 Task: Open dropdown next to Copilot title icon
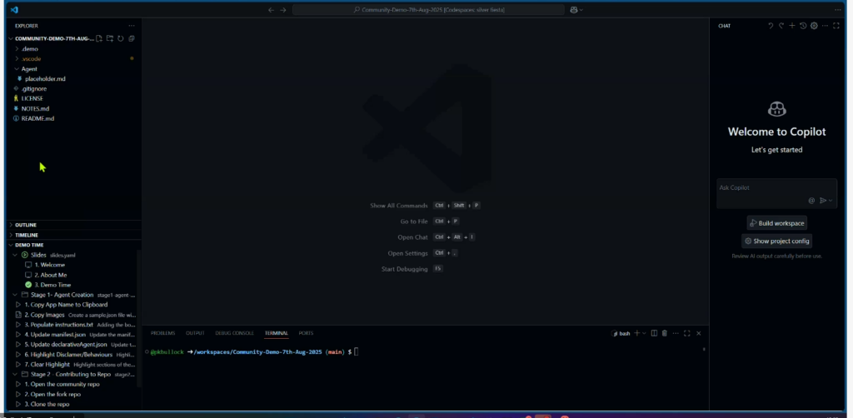click(x=581, y=10)
